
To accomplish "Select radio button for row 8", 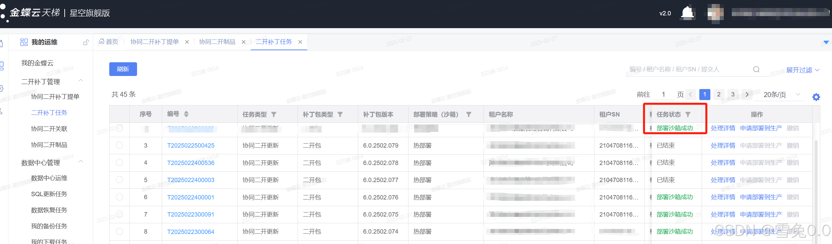I will click(x=119, y=232).
